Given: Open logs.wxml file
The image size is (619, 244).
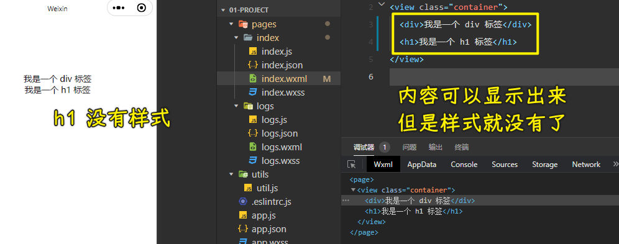Looking at the screenshot, I should [282, 147].
